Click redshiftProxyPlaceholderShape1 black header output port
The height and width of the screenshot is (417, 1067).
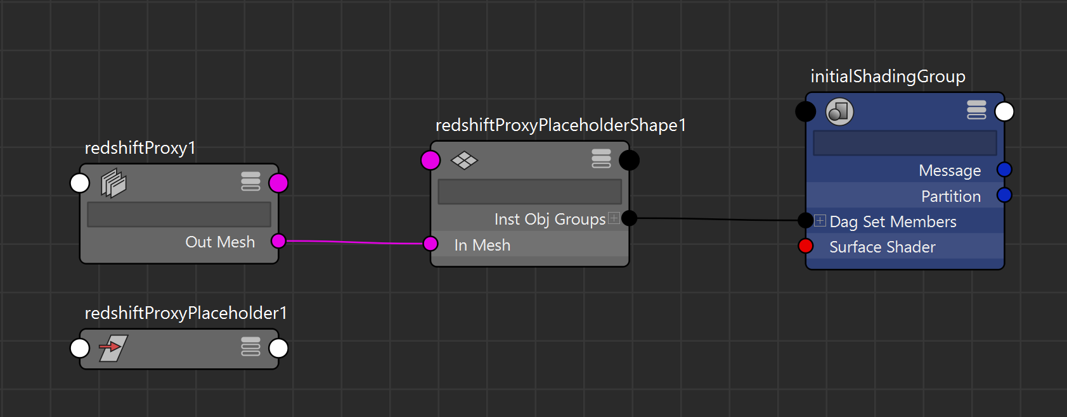tap(629, 161)
